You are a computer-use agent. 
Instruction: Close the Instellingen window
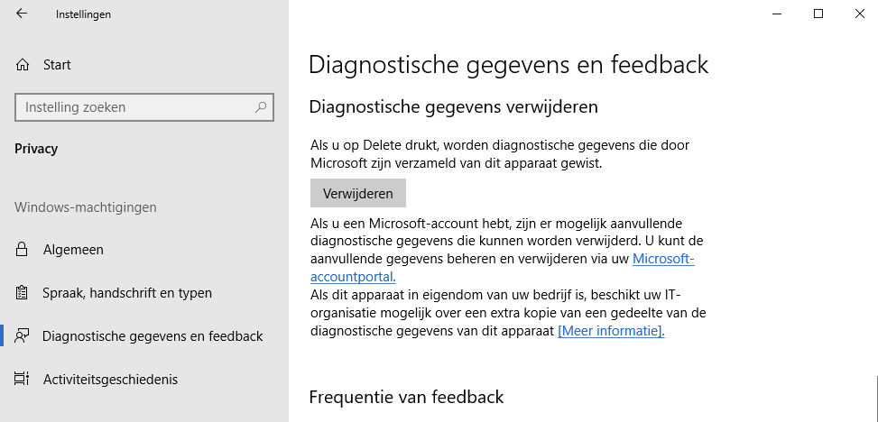tap(859, 14)
